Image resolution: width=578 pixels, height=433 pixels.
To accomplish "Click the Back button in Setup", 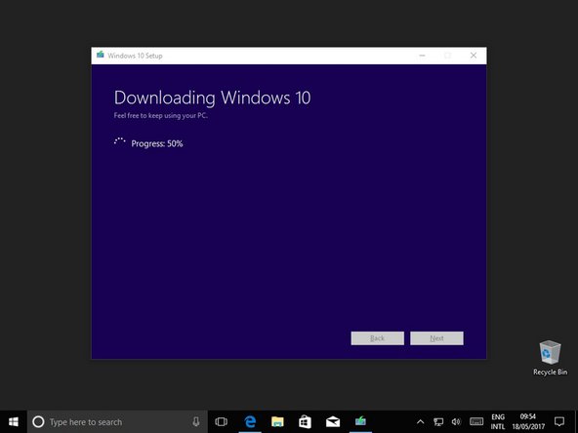I will 378,338.
